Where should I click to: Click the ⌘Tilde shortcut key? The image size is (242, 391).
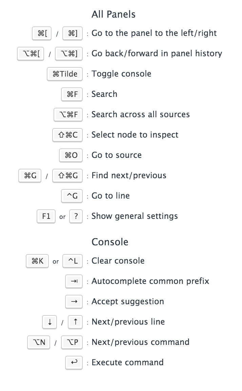(x=65, y=74)
